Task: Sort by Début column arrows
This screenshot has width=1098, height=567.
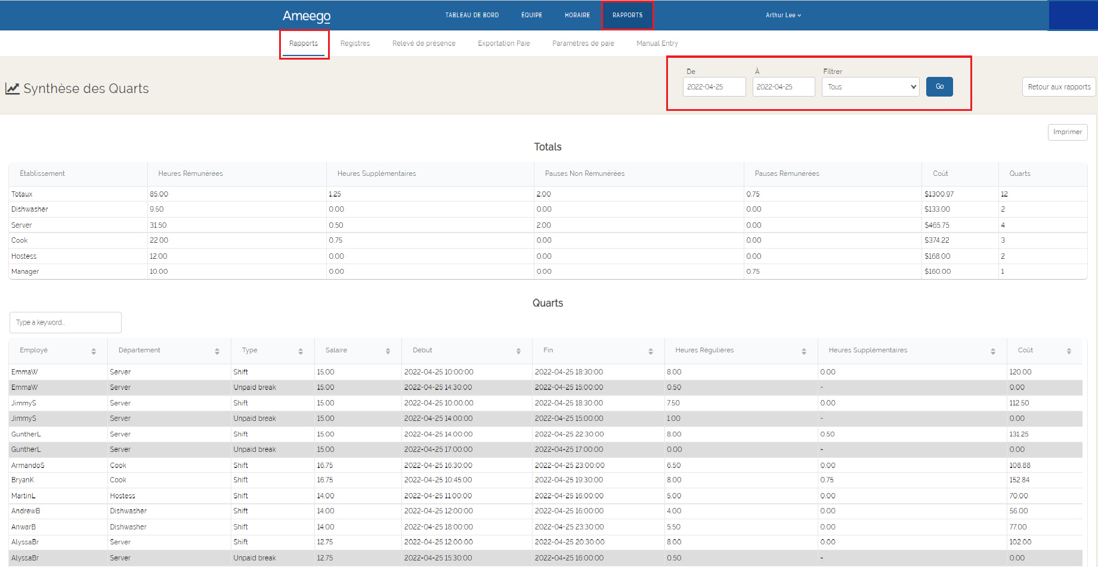Action: [x=518, y=351]
